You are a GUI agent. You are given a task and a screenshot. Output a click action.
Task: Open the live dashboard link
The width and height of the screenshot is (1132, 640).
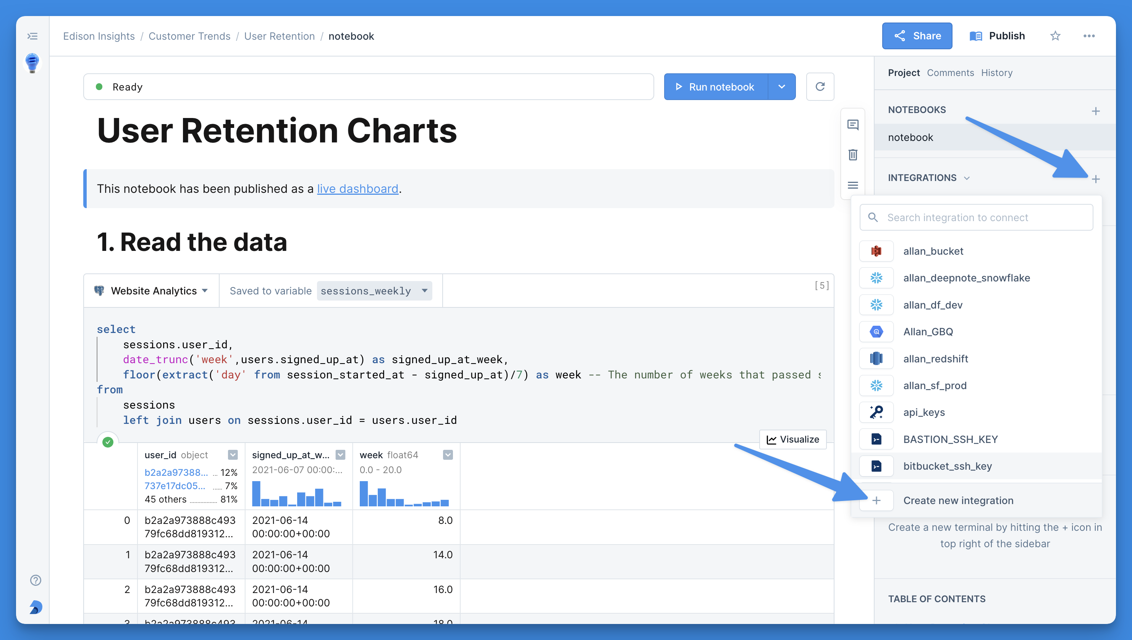357,189
